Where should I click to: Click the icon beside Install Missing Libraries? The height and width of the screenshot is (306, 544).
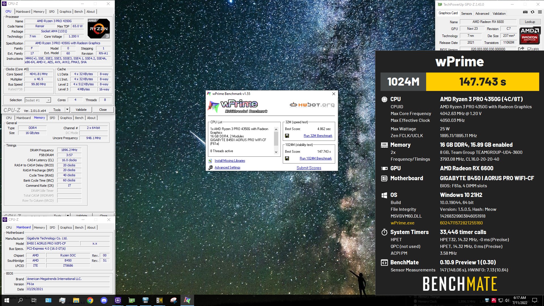coord(210,161)
